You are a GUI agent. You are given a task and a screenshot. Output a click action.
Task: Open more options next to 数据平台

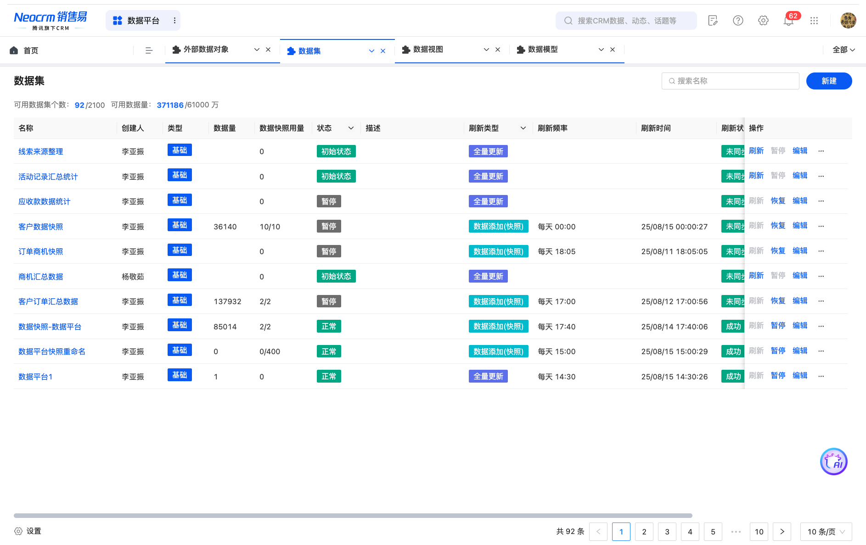click(174, 21)
